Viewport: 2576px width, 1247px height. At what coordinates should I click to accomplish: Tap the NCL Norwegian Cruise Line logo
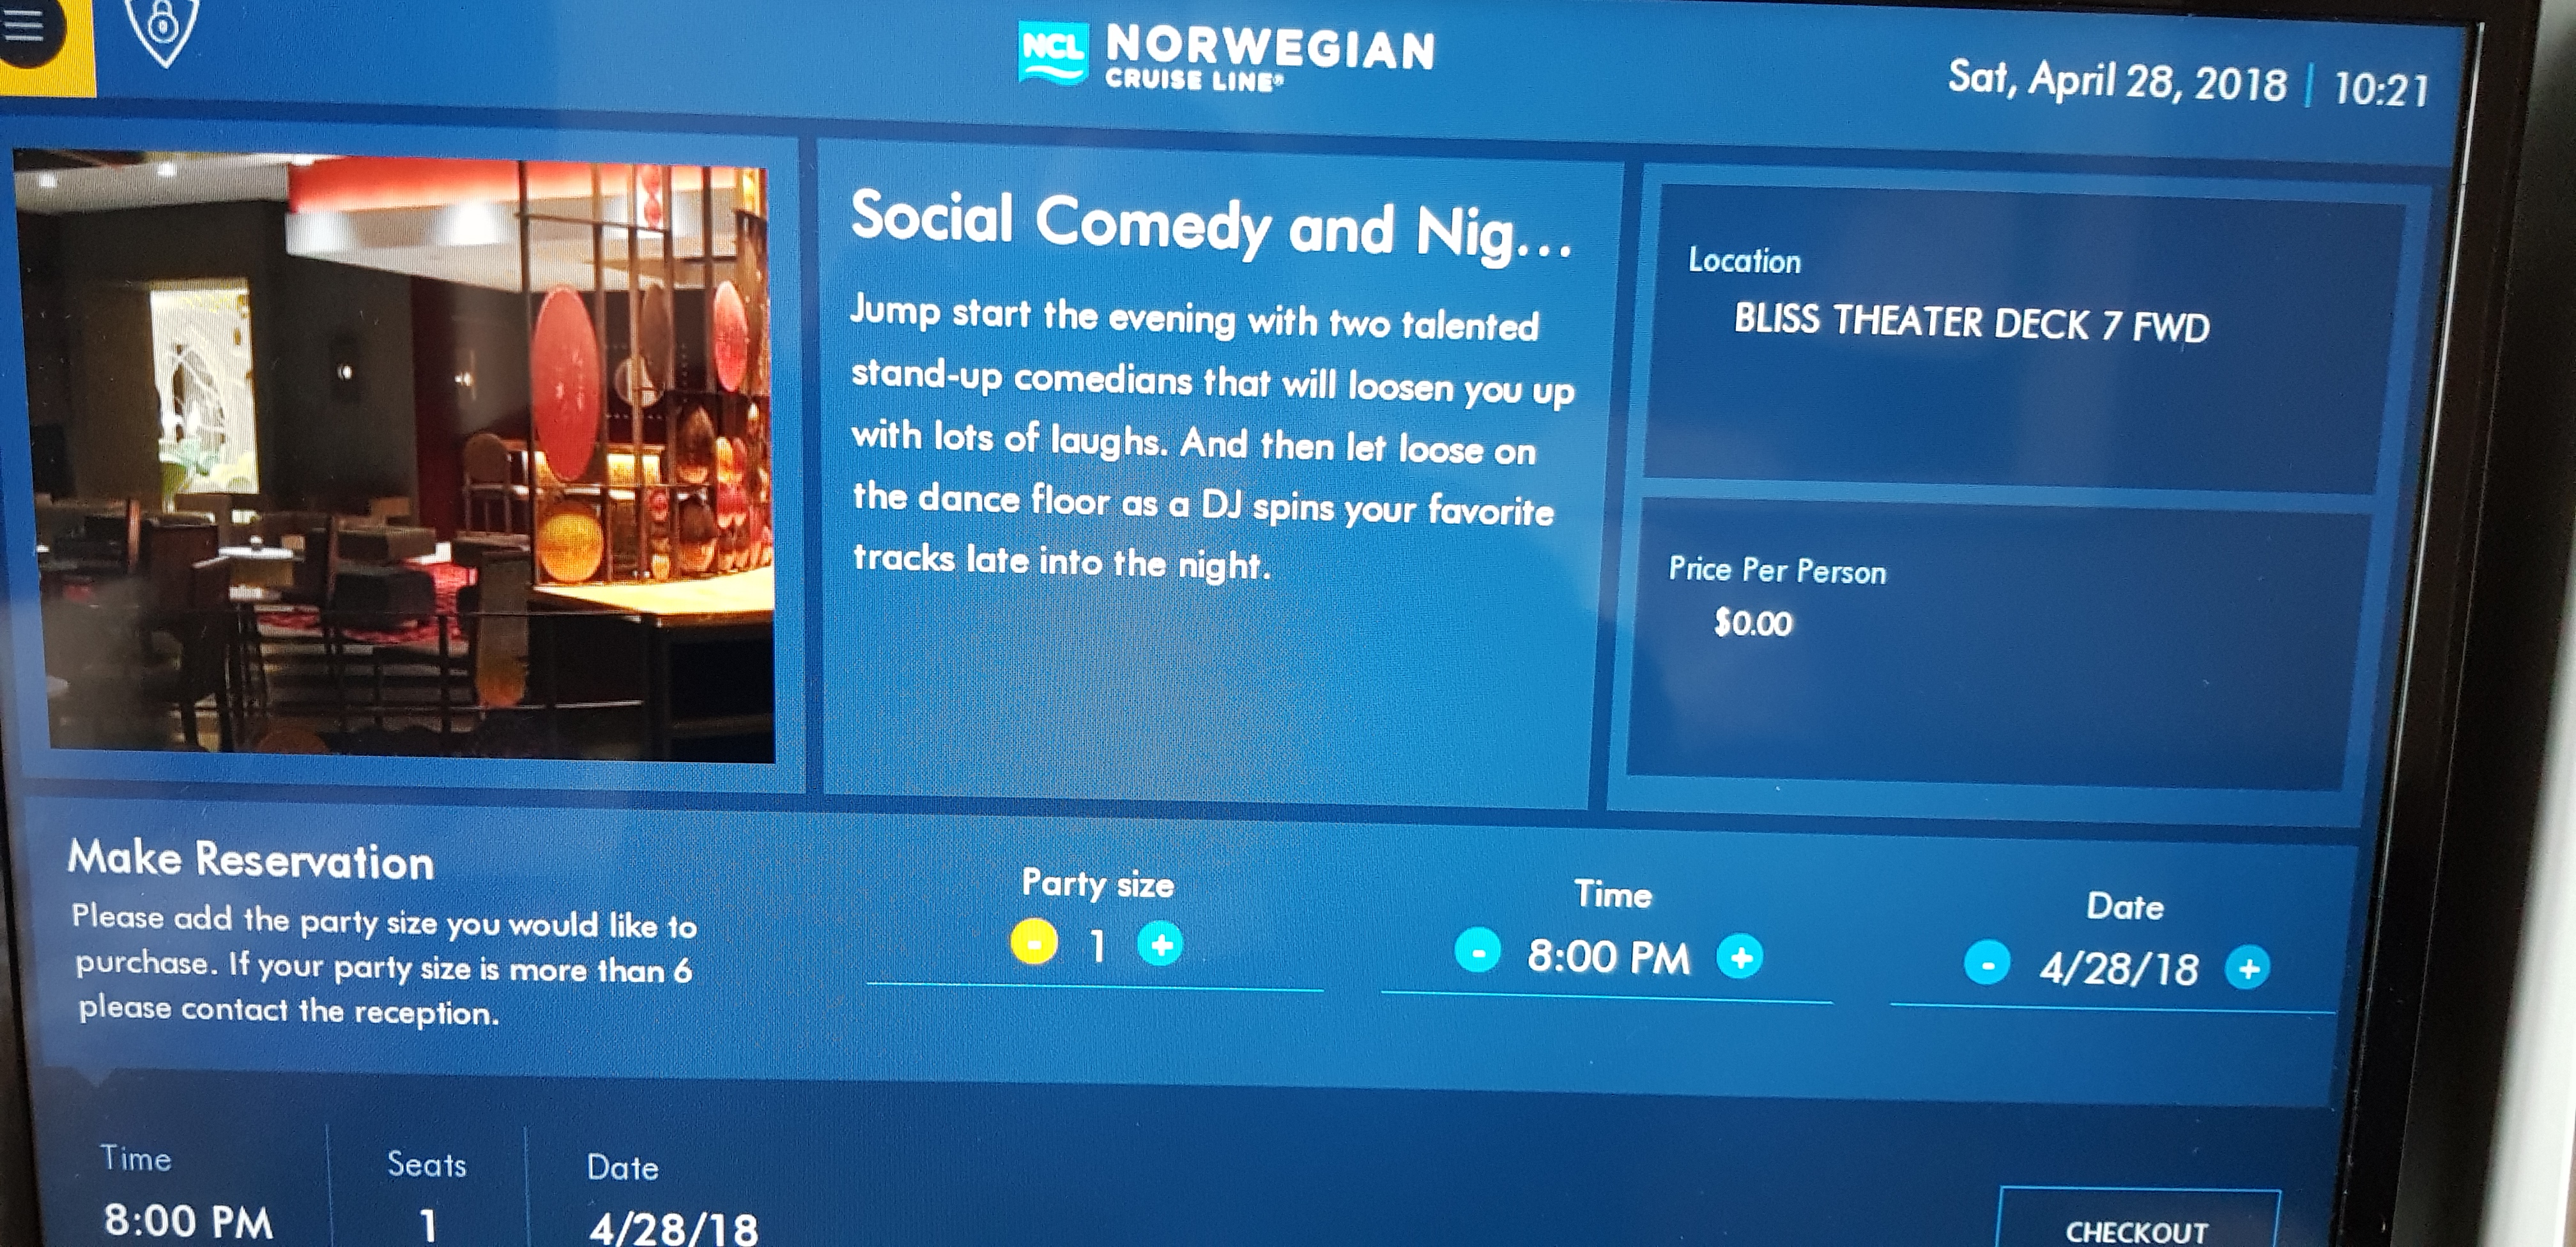pos(1227,56)
